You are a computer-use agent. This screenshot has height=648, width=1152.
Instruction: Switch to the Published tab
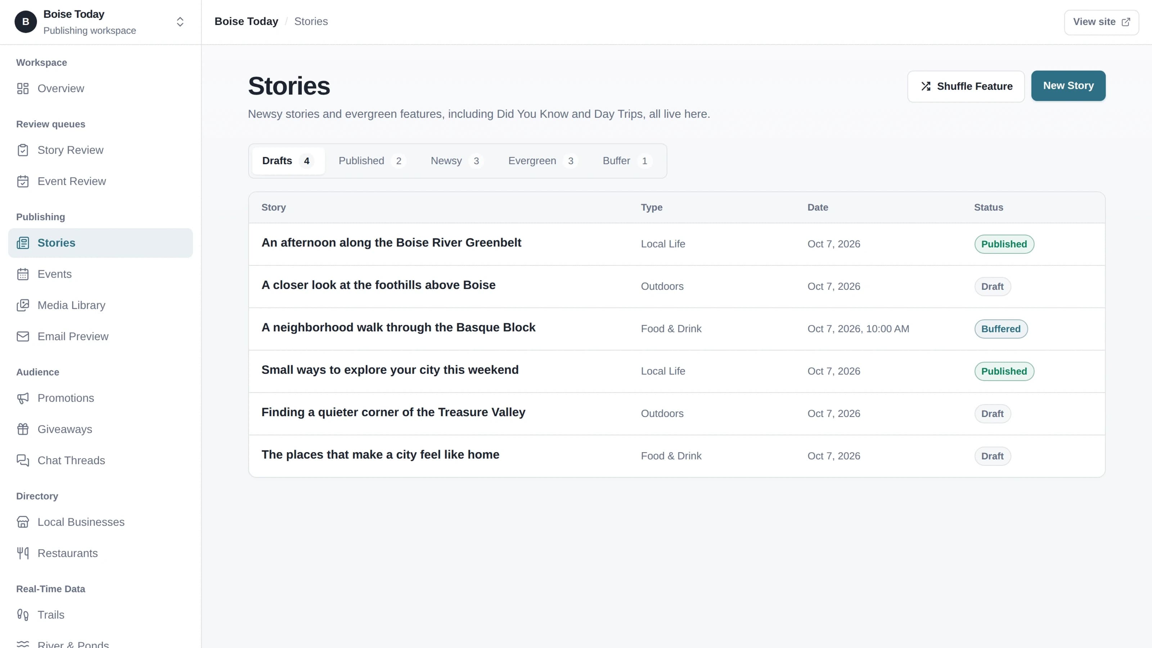[372, 161]
